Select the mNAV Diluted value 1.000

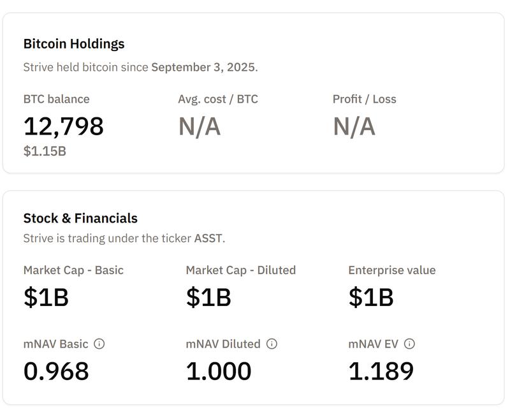click(x=218, y=370)
